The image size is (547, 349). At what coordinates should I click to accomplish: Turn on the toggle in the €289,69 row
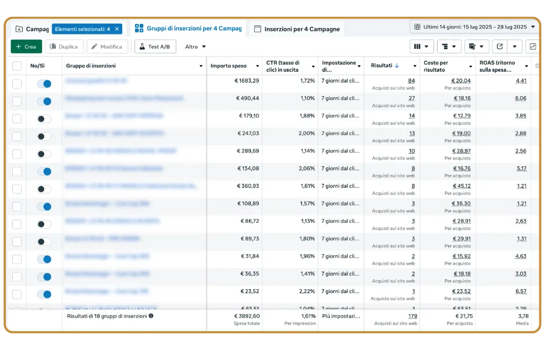click(44, 154)
